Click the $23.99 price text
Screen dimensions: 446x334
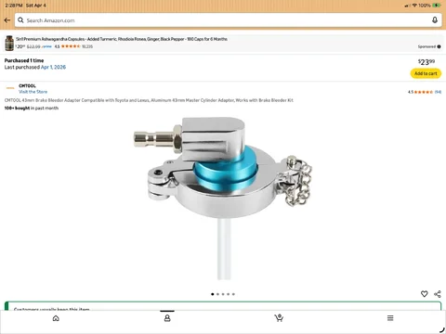click(426, 62)
